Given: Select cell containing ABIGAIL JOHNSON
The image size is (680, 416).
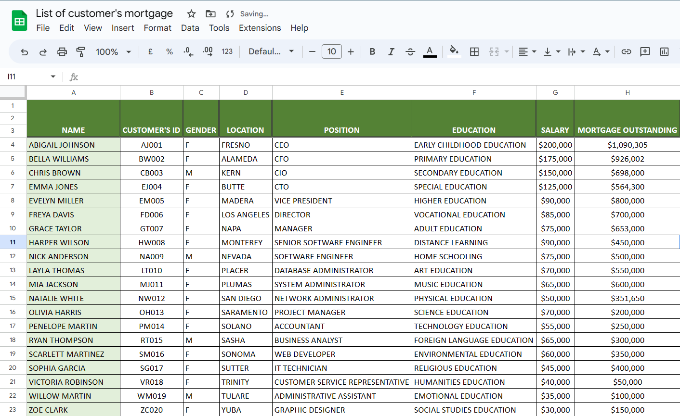Looking at the screenshot, I should pos(74,145).
